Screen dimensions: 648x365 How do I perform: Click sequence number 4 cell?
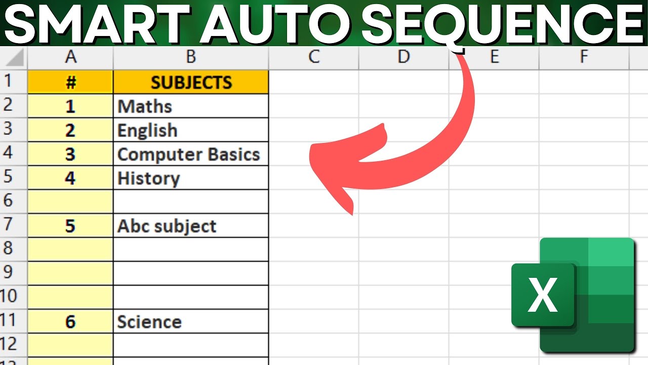pyautogui.click(x=70, y=177)
